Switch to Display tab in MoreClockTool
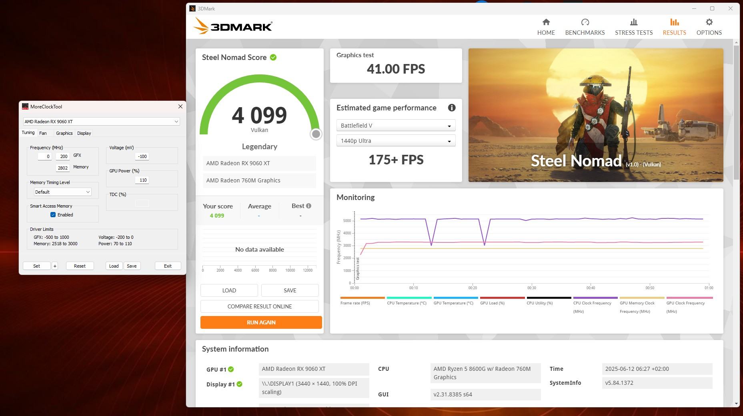 pyautogui.click(x=84, y=133)
